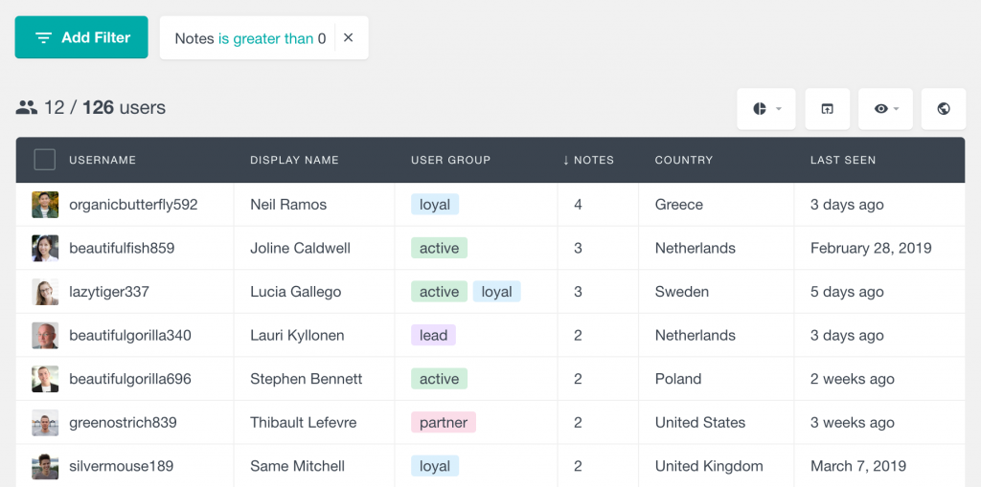Open avatar of silvermouse189
The height and width of the screenshot is (487, 981).
point(45,466)
